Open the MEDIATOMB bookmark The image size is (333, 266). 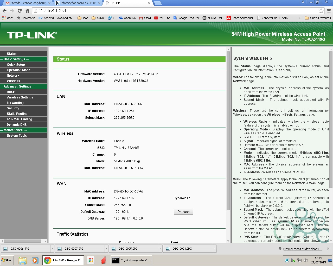[213, 18]
